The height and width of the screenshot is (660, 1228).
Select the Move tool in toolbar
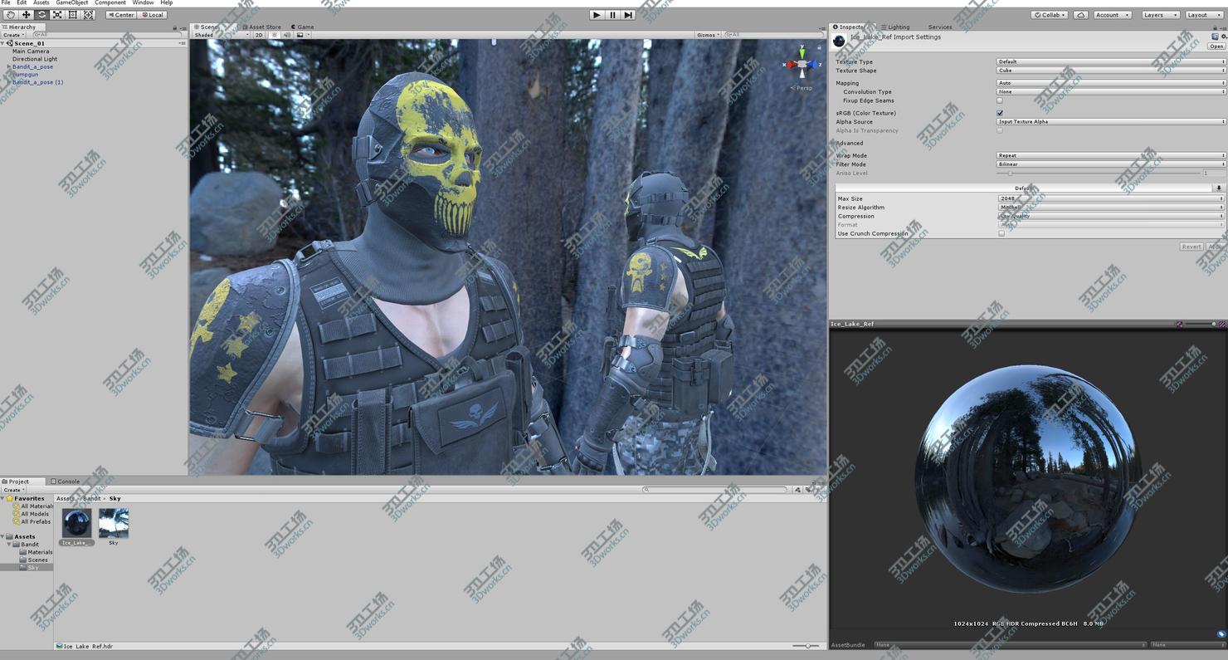tap(27, 15)
